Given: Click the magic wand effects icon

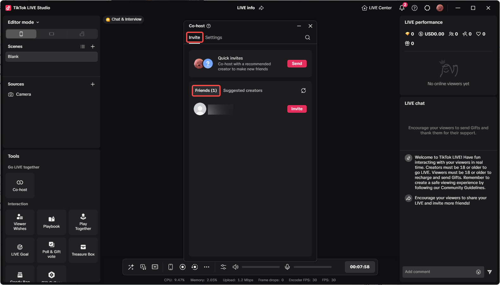Looking at the screenshot, I should tap(131, 267).
